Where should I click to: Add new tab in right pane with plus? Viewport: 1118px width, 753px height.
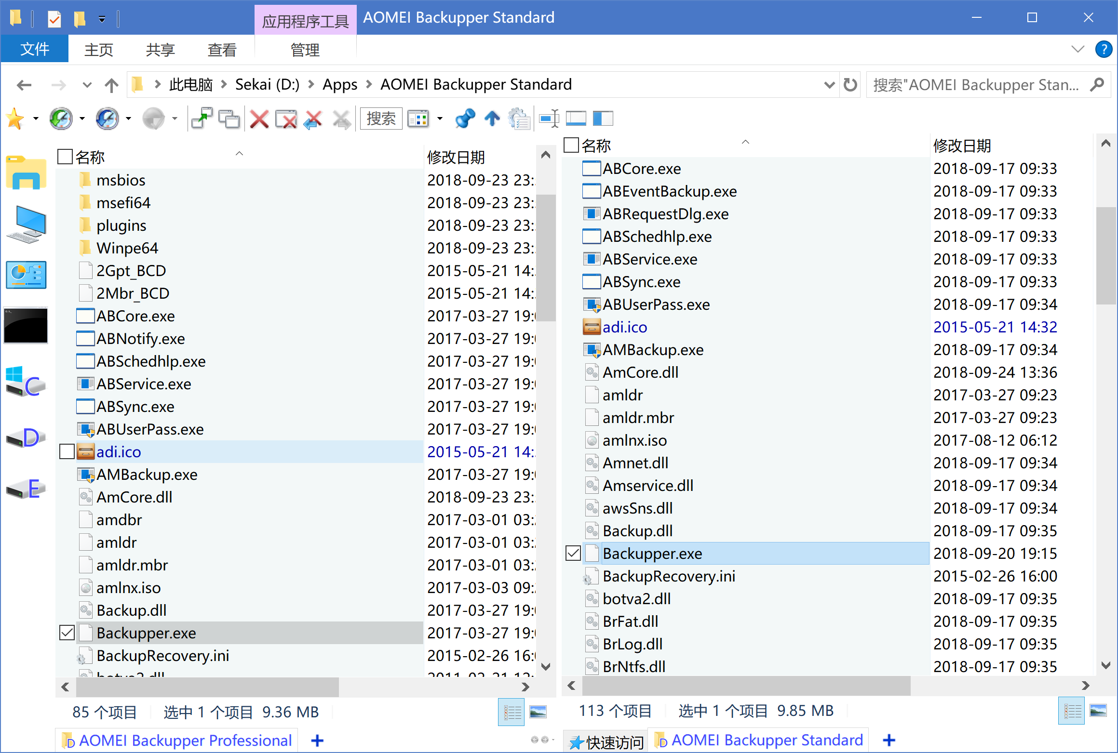coord(889,740)
